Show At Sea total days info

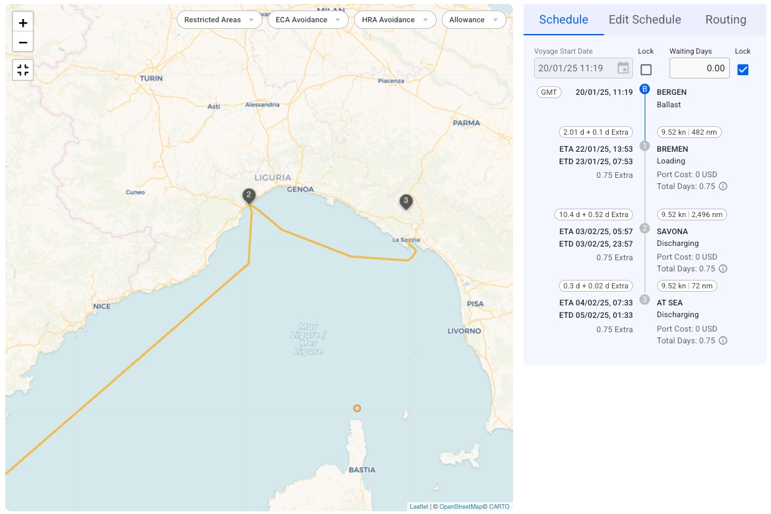coord(723,341)
